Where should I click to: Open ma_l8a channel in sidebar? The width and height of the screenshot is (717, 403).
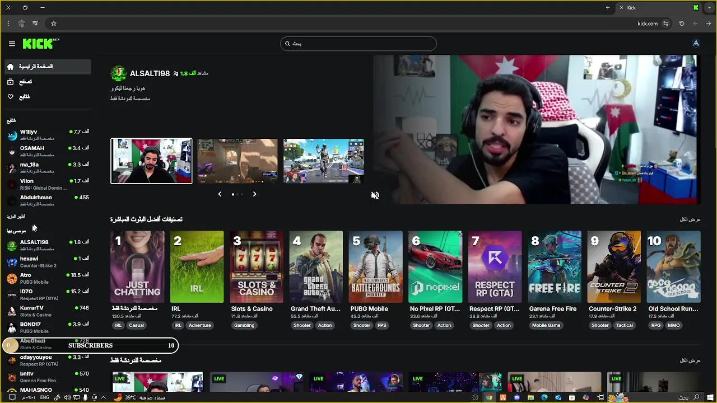click(47, 168)
